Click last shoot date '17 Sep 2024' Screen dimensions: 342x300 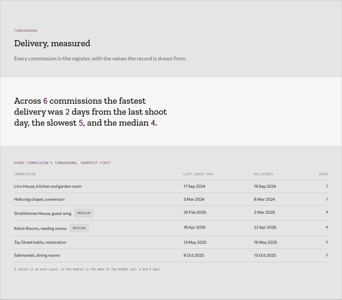pos(194,187)
